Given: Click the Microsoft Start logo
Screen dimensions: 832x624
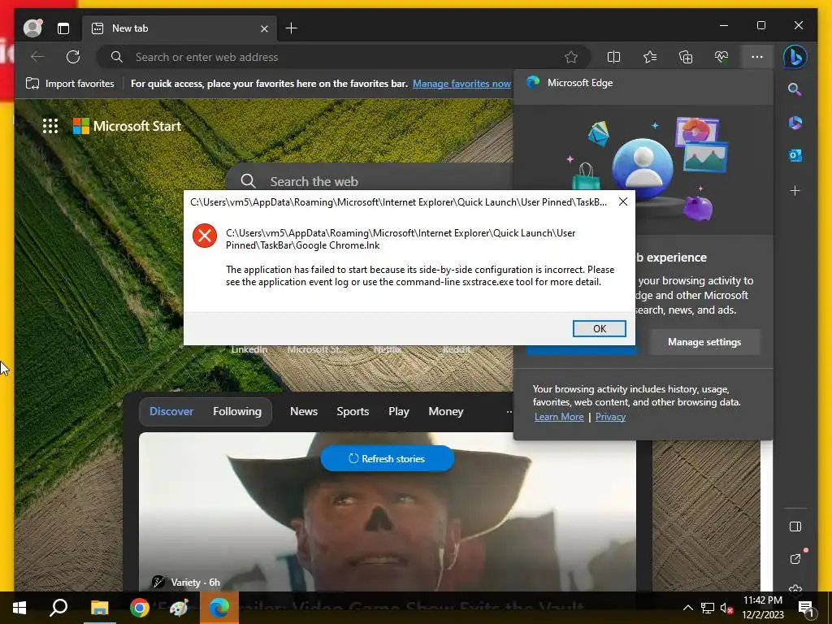Looking at the screenshot, I should click(127, 126).
